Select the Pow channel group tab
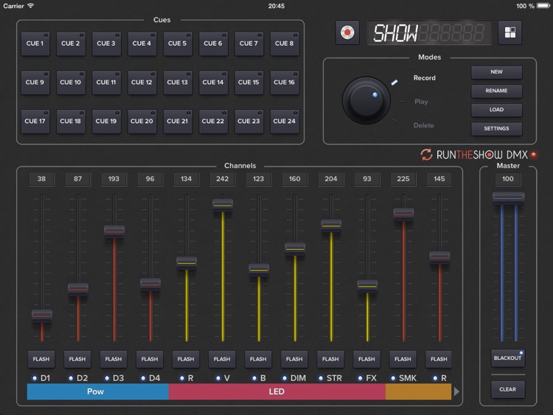The height and width of the screenshot is (415, 553). click(x=97, y=391)
